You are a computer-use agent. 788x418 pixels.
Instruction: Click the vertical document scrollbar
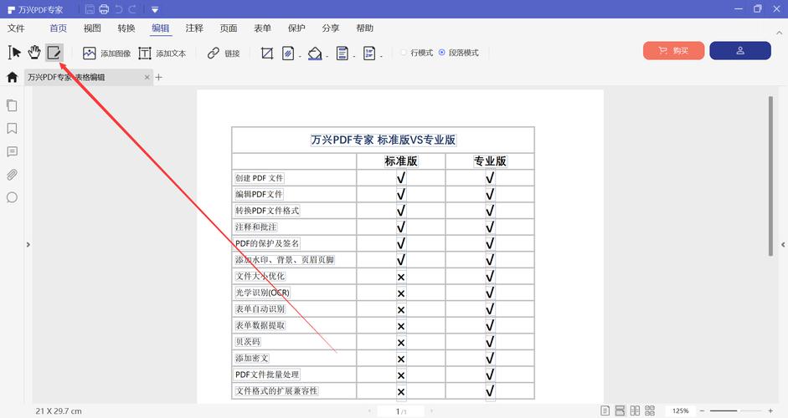click(770, 176)
